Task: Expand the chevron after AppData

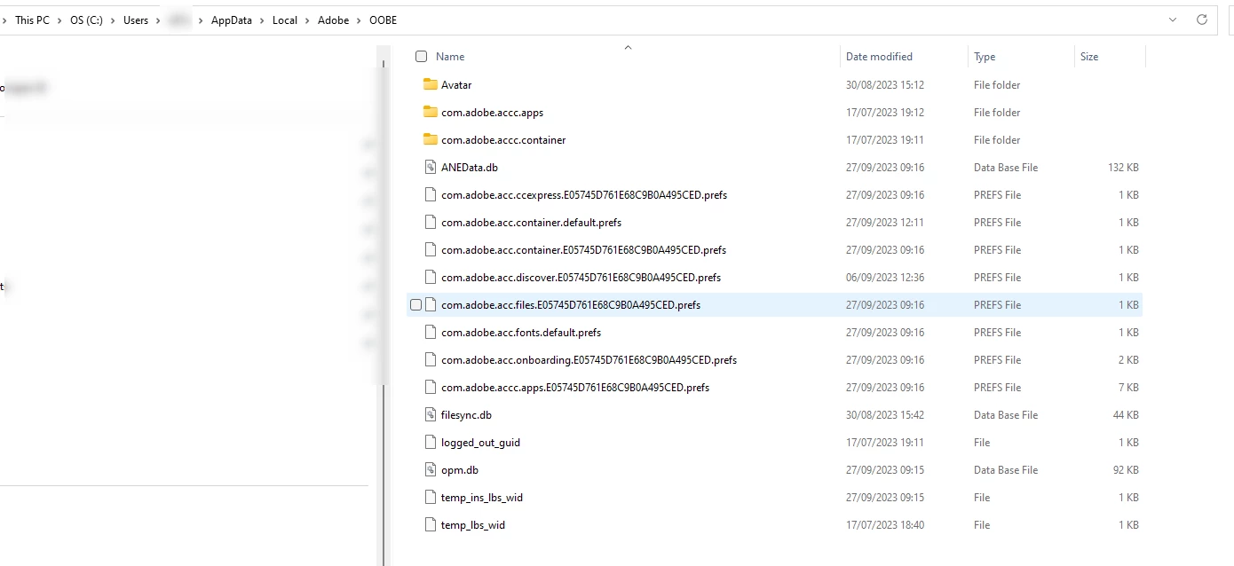Action: (x=263, y=20)
